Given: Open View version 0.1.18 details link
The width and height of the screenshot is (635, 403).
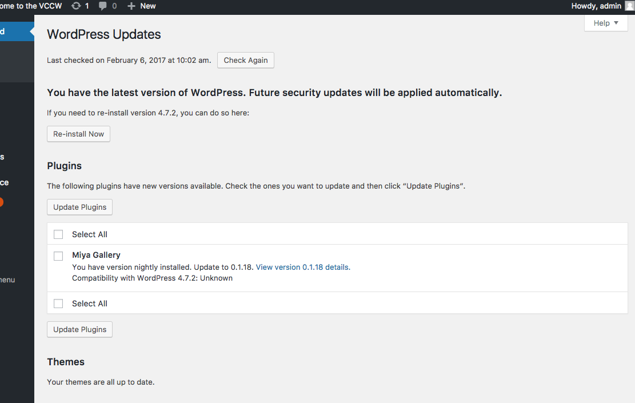Looking at the screenshot, I should (x=303, y=268).
